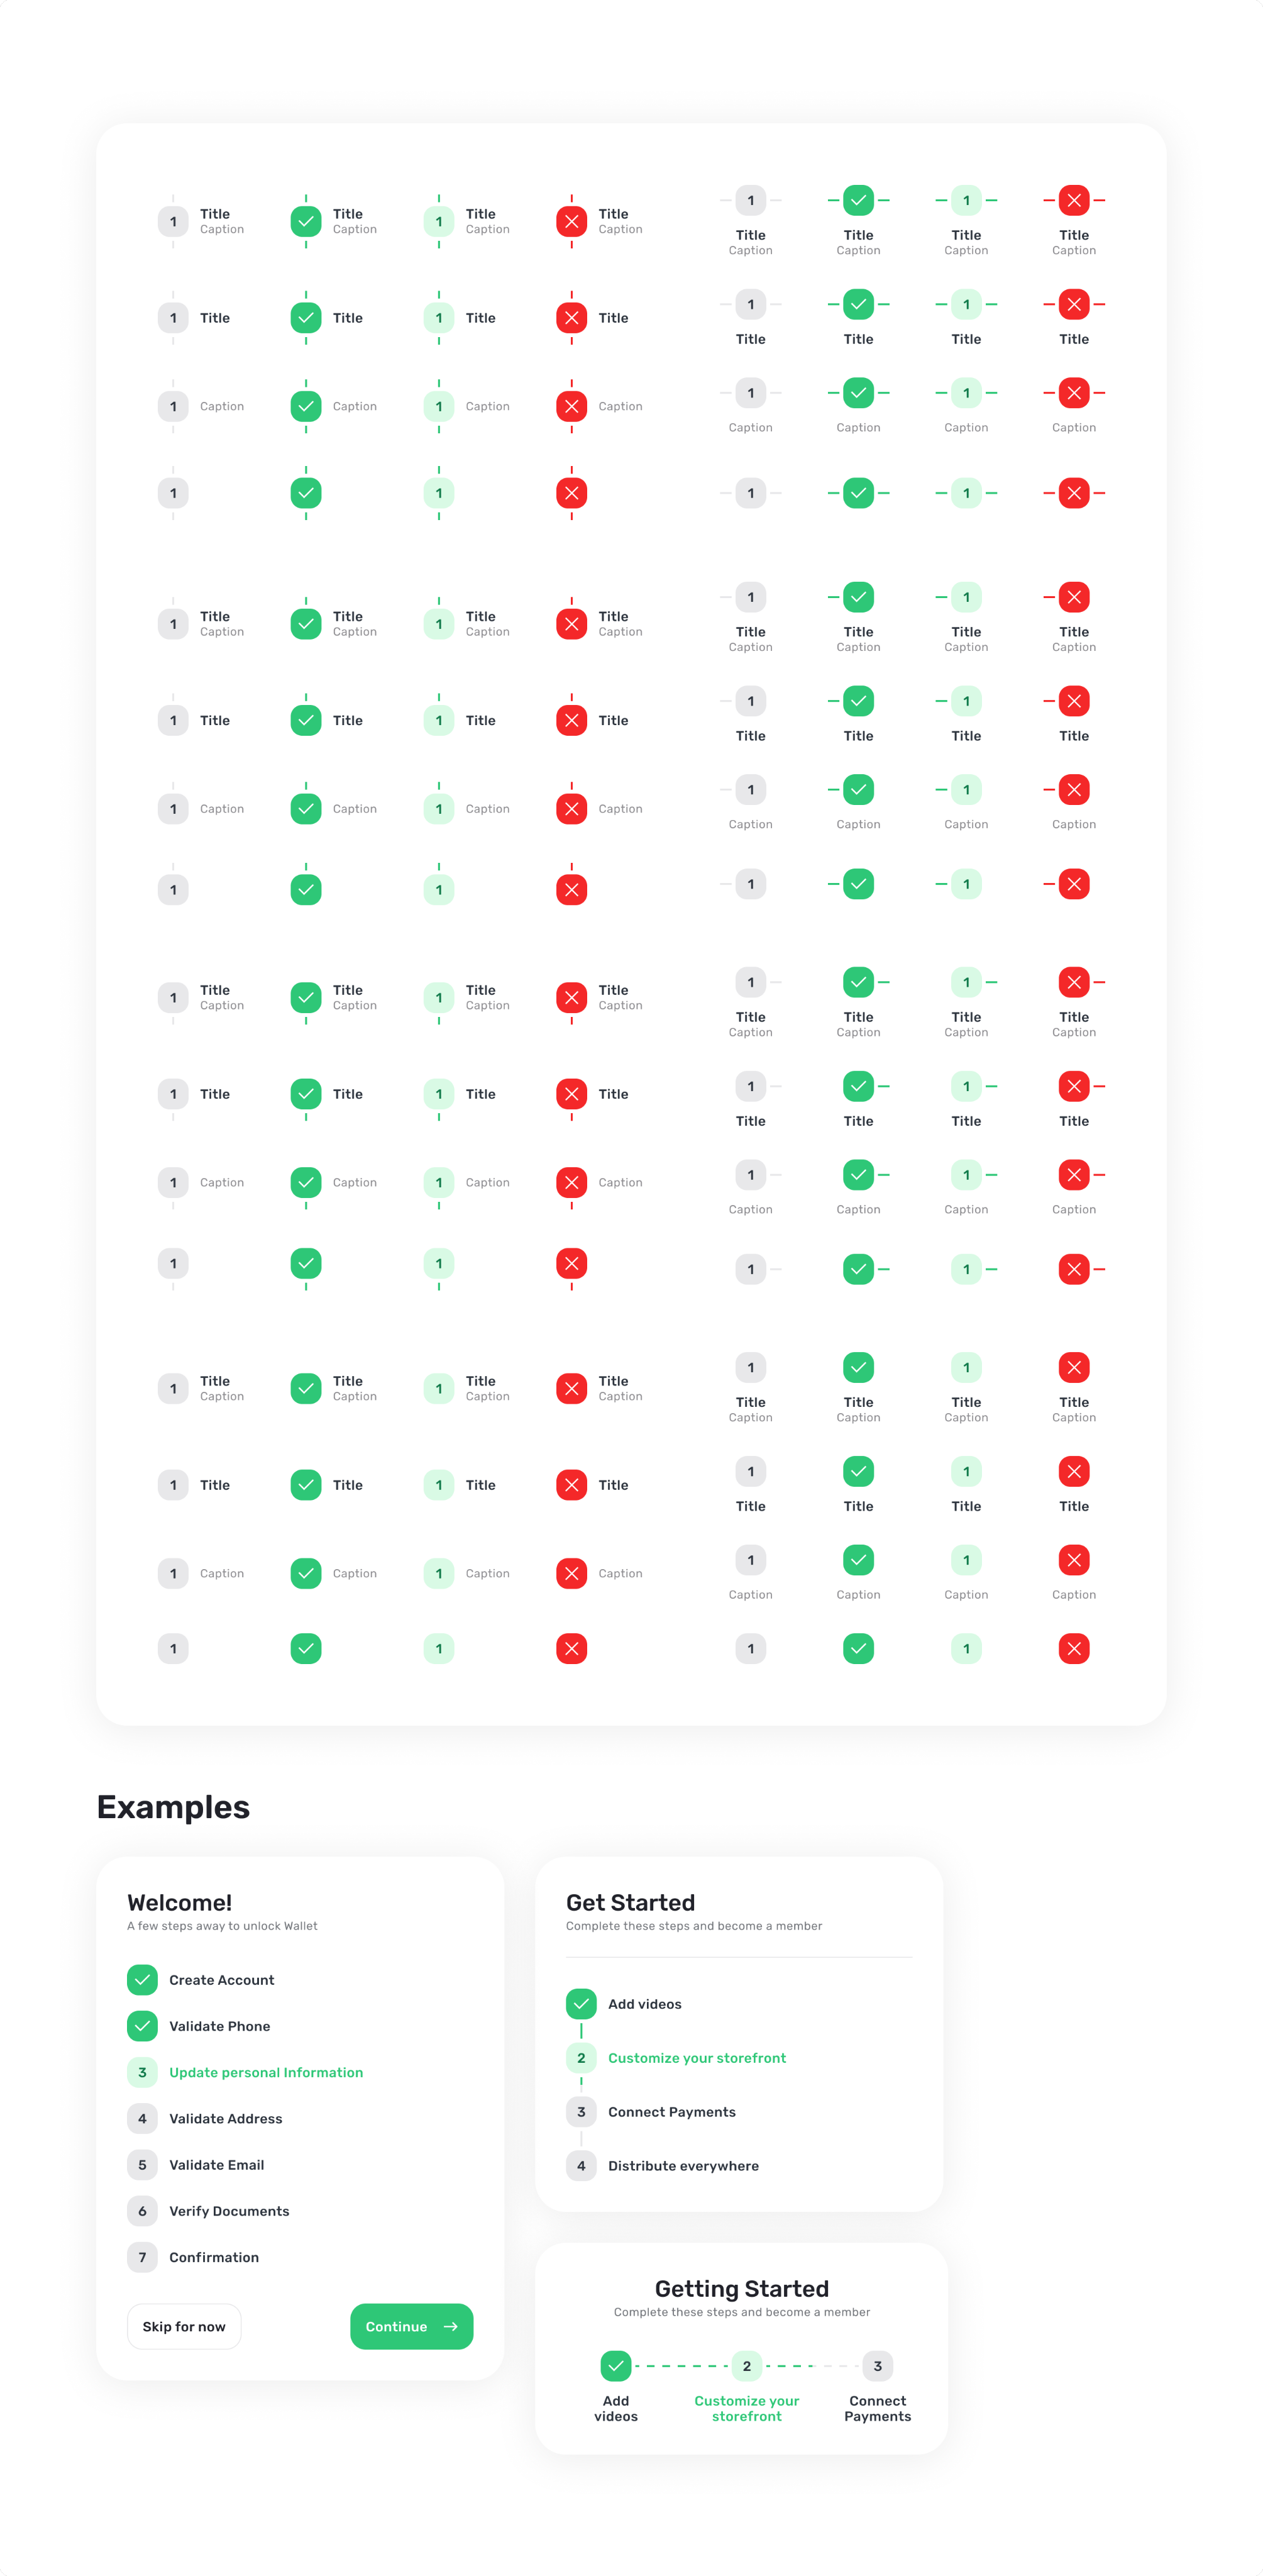This screenshot has height=2576, width=1263.
Task: Select the step 4 badge beside Validate Address
Action: click(142, 2118)
